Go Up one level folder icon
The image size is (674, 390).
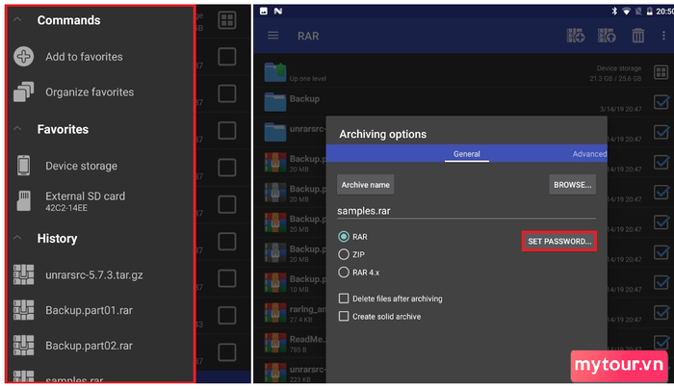pos(275,72)
